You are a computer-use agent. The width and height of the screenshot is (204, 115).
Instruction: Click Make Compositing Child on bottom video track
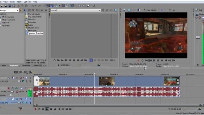click(30, 103)
